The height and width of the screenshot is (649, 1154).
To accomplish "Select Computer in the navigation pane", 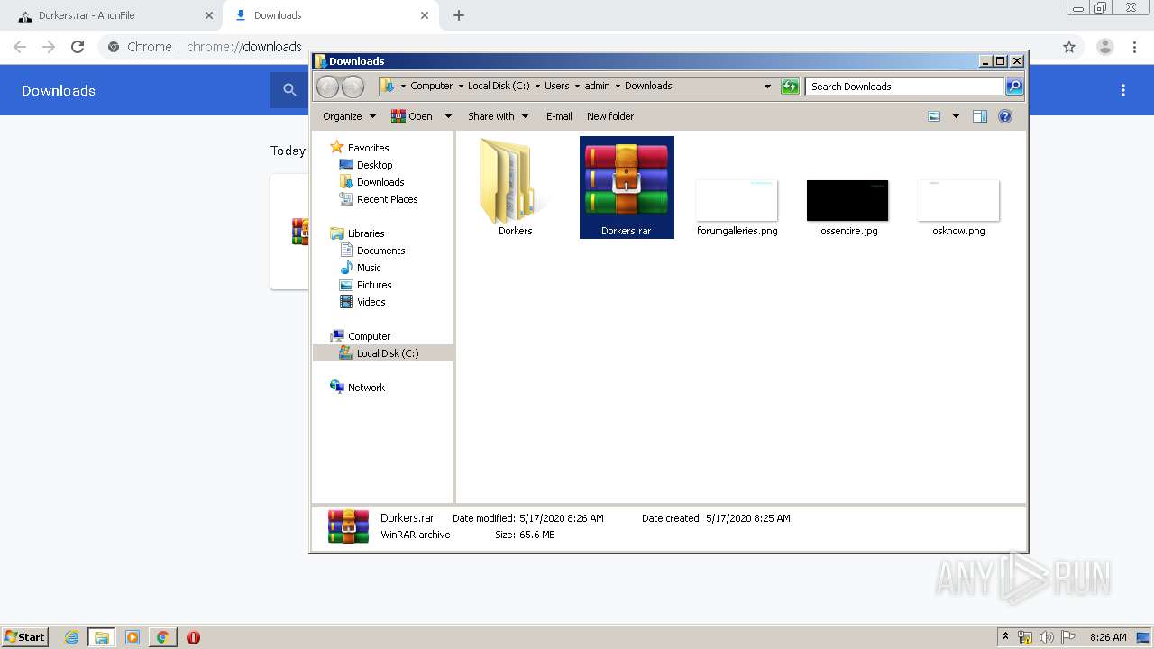I will (361, 336).
